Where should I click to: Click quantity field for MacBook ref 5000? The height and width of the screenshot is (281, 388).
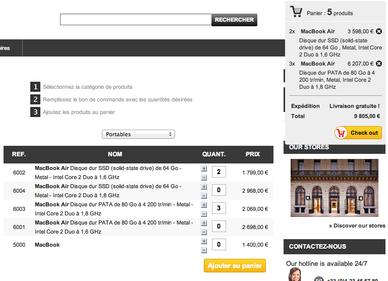tap(219, 244)
